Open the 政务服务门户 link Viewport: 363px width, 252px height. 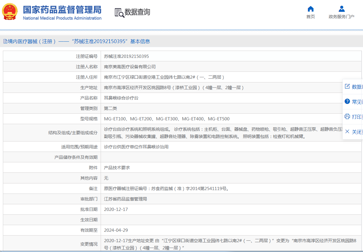pyautogui.click(x=341, y=17)
